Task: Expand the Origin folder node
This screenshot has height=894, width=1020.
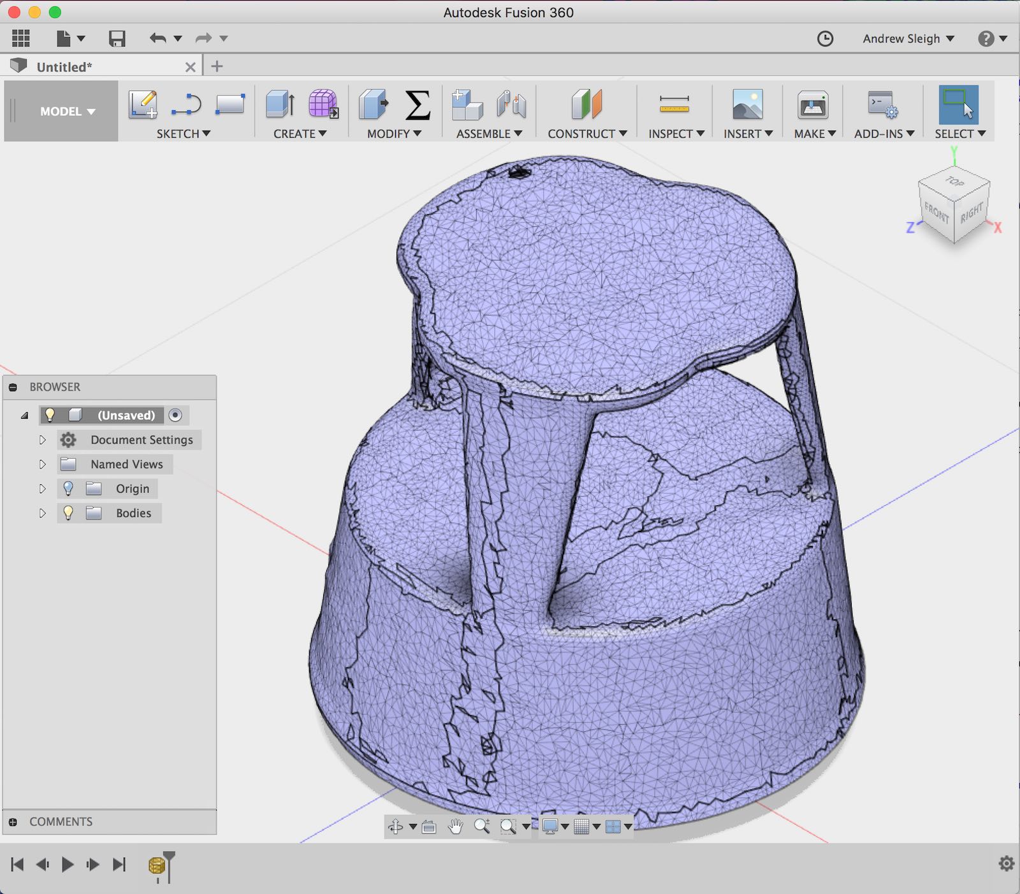Action: click(x=43, y=489)
